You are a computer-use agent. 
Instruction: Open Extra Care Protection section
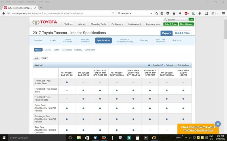(160, 41)
